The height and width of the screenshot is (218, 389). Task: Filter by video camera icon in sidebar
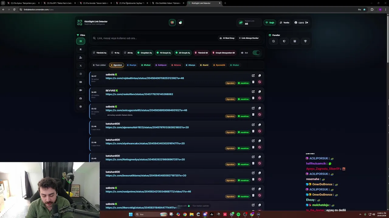(81, 90)
